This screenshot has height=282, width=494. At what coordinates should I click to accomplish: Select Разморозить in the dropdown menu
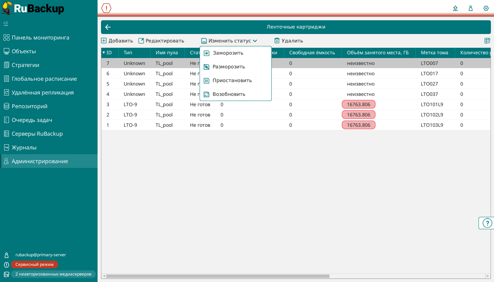pyautogui.click(x=228, y=67)
